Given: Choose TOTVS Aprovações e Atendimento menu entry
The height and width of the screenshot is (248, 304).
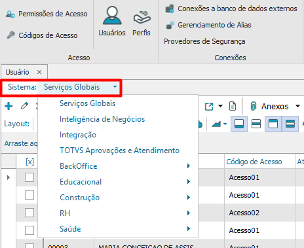Looking at the screenshot, I should (119, 151).
